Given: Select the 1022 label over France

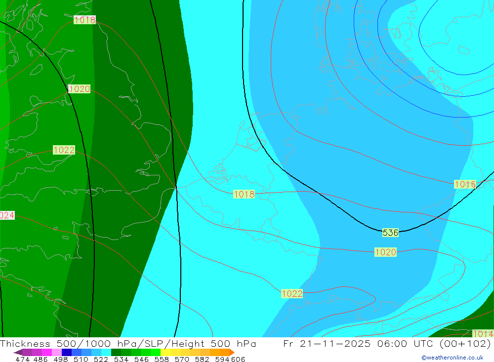Looking at the screenshot, I should [x=292, y=294].
